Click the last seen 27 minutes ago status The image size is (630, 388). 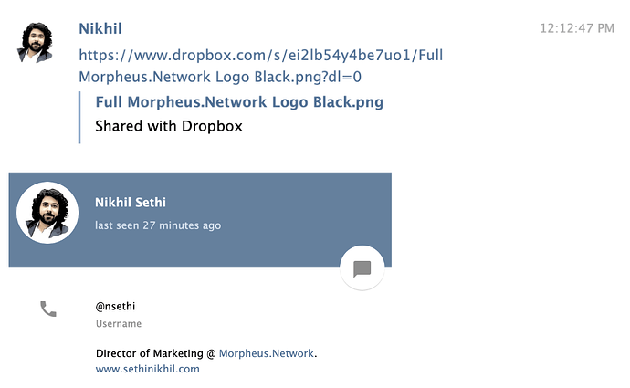pos(158,225)
